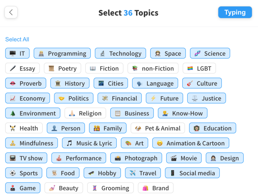The image size is (258, 194).
Task: Select the Grooming topic chip
Action: tap(110, 188)
